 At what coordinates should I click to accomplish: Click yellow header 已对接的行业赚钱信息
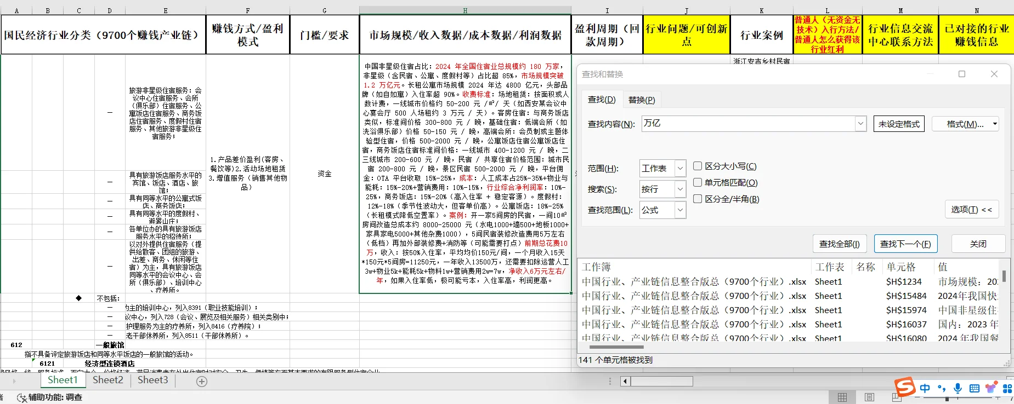[x=977, y=34]
